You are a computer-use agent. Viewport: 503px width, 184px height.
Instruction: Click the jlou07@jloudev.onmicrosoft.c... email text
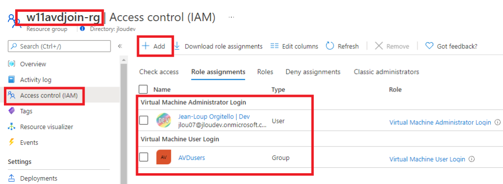click(x=222, y=125)
